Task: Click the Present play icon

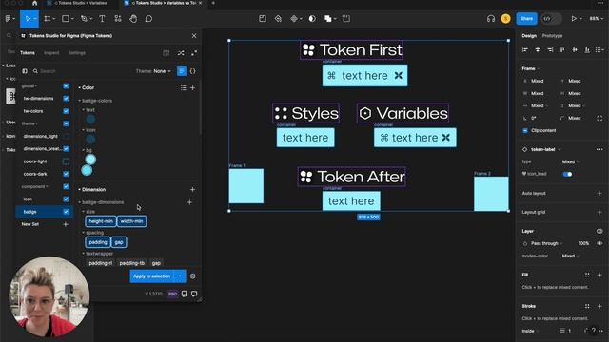Action: (574, 19)
